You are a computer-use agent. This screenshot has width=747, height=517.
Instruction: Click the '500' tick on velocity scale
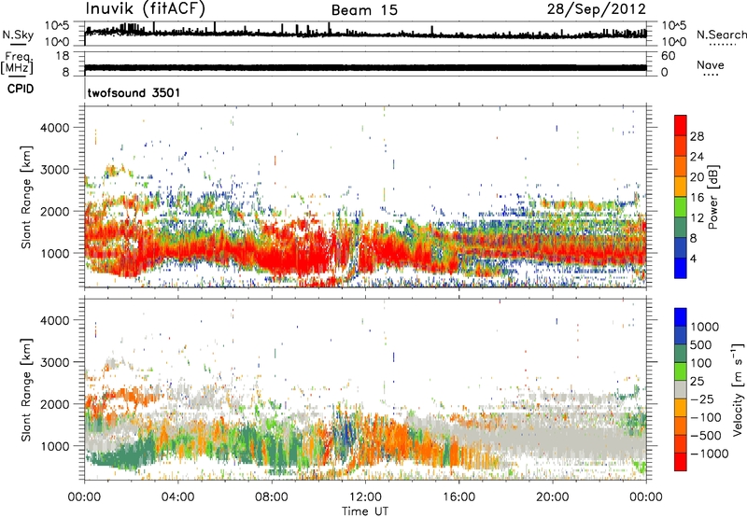point(701,345)
